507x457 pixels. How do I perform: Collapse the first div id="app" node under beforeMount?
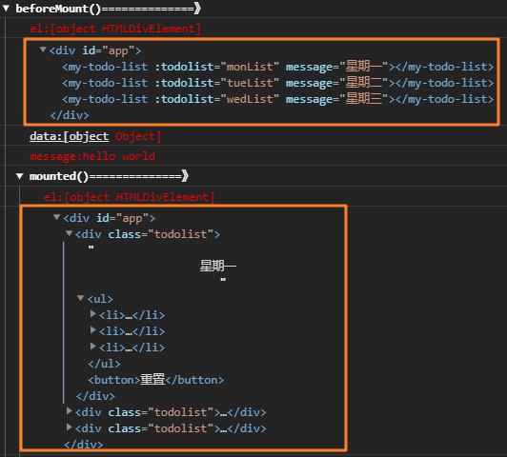coord(43,50)
